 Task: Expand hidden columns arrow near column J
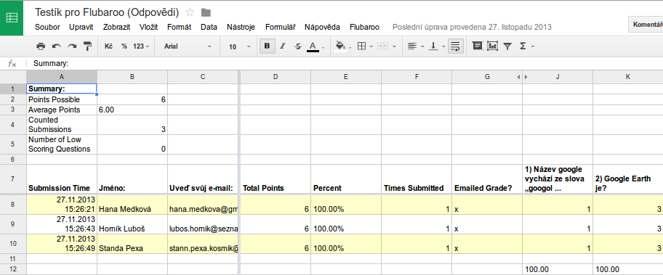point(526,77)
